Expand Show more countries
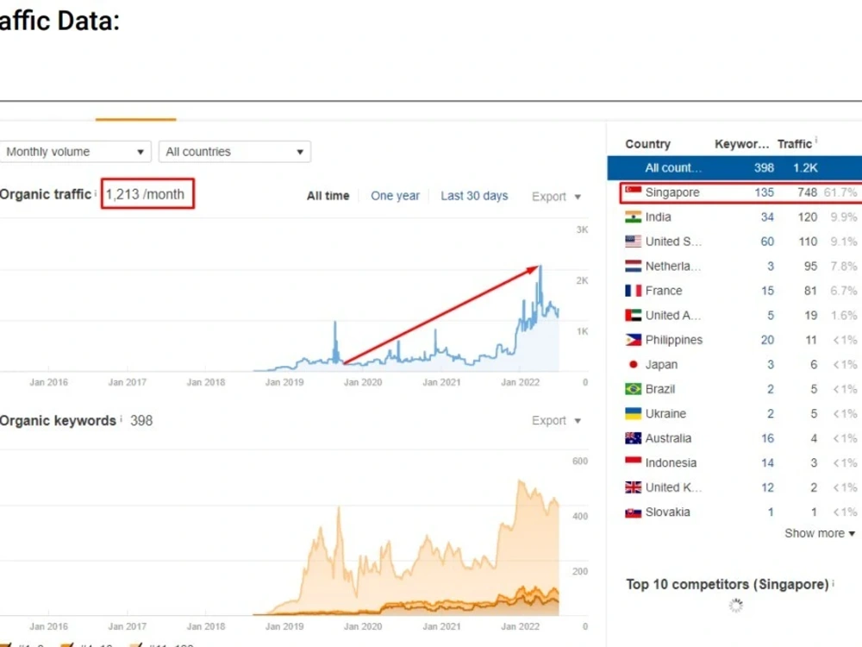The image size is (862, 647). pyautogui.click(x=819, y=533)
